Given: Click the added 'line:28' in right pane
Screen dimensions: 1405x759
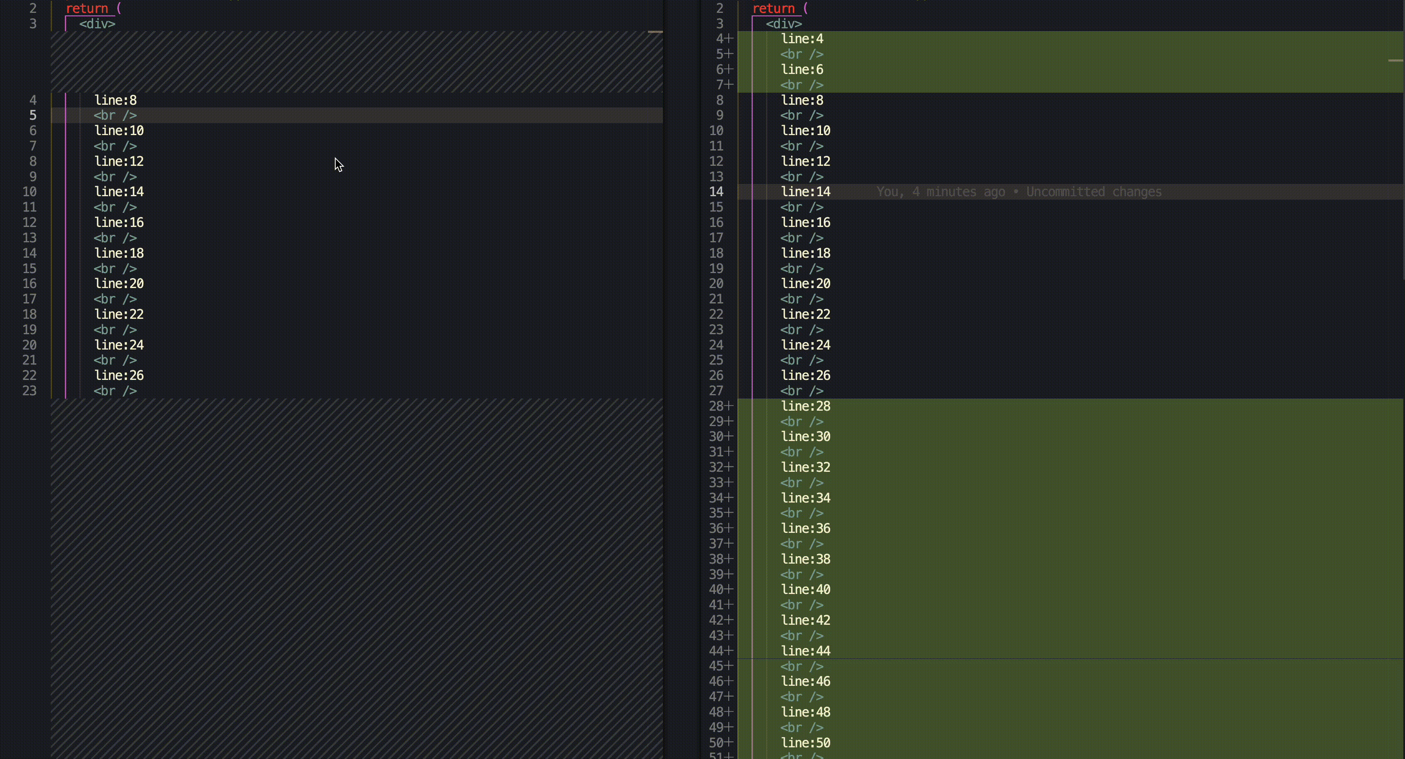Looking at the screenshot, I should 806,406.
